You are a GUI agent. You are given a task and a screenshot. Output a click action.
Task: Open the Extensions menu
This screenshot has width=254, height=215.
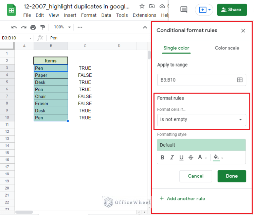[144, 15]
